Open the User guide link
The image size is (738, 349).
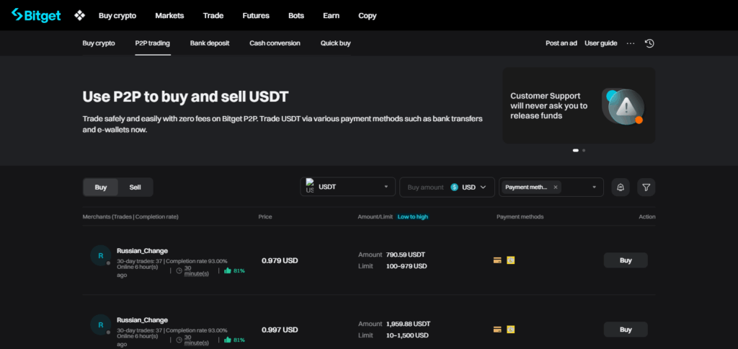(x=600, y=43)
